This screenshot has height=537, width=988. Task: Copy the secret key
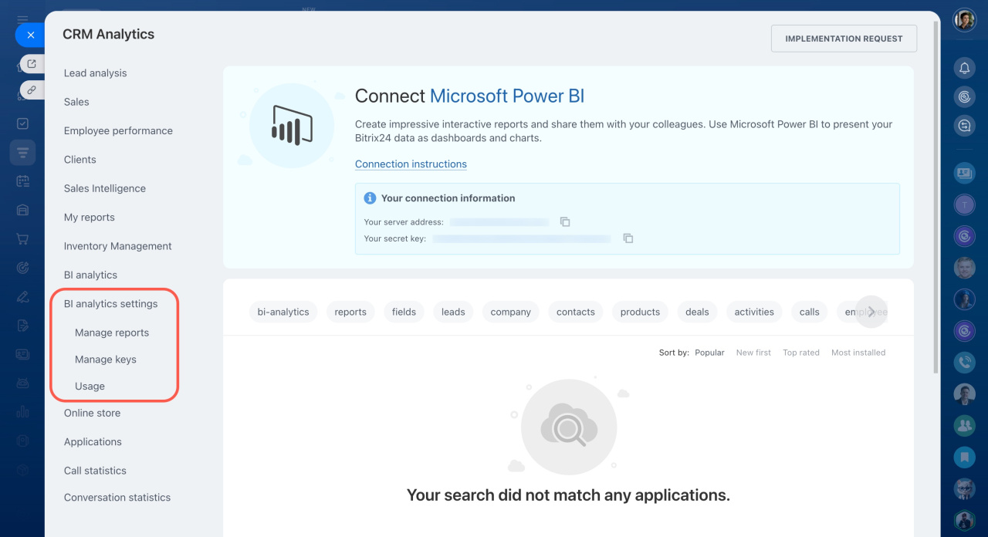[628, 238]
